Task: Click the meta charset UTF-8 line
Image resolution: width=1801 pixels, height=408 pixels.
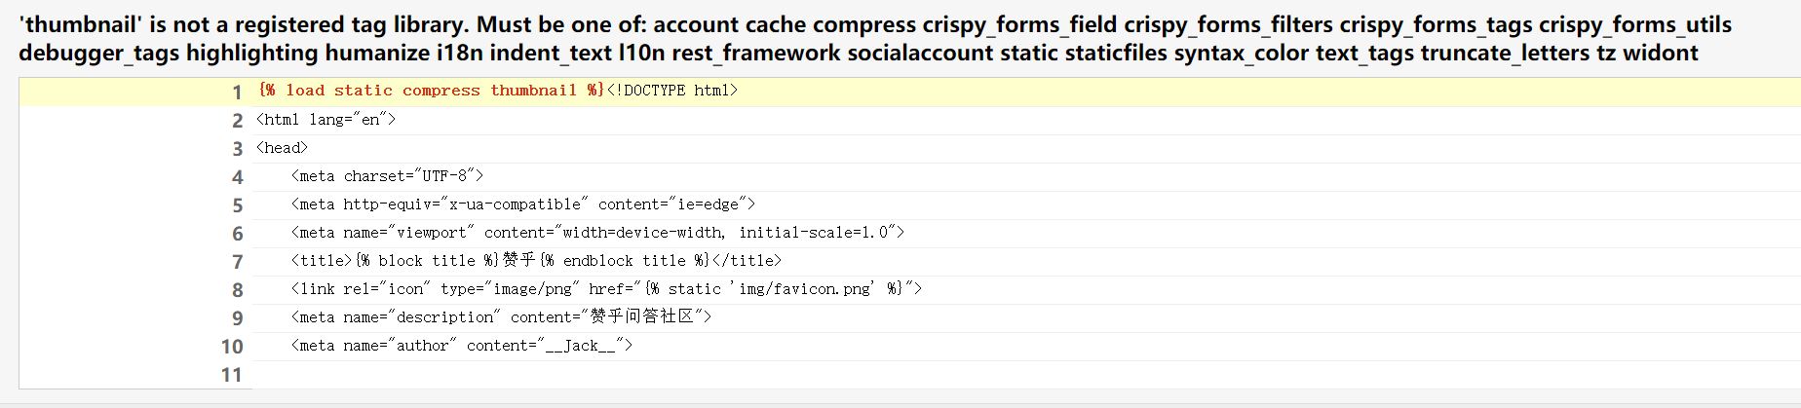Action: pos(387,176)
